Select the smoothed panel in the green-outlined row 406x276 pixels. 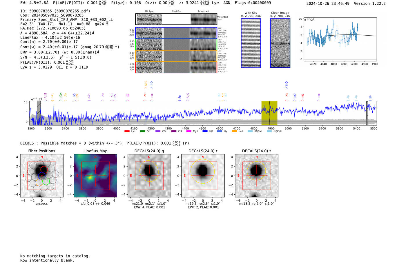204,45
